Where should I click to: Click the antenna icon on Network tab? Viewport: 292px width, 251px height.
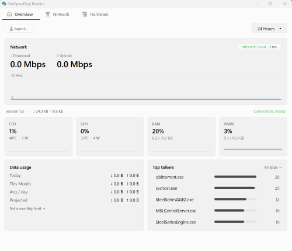pyautogui.click(x=48, y=14)
